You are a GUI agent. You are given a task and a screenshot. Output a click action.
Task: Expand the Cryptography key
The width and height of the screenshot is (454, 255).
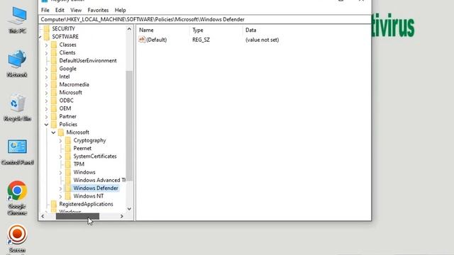(x=60, y=140)
